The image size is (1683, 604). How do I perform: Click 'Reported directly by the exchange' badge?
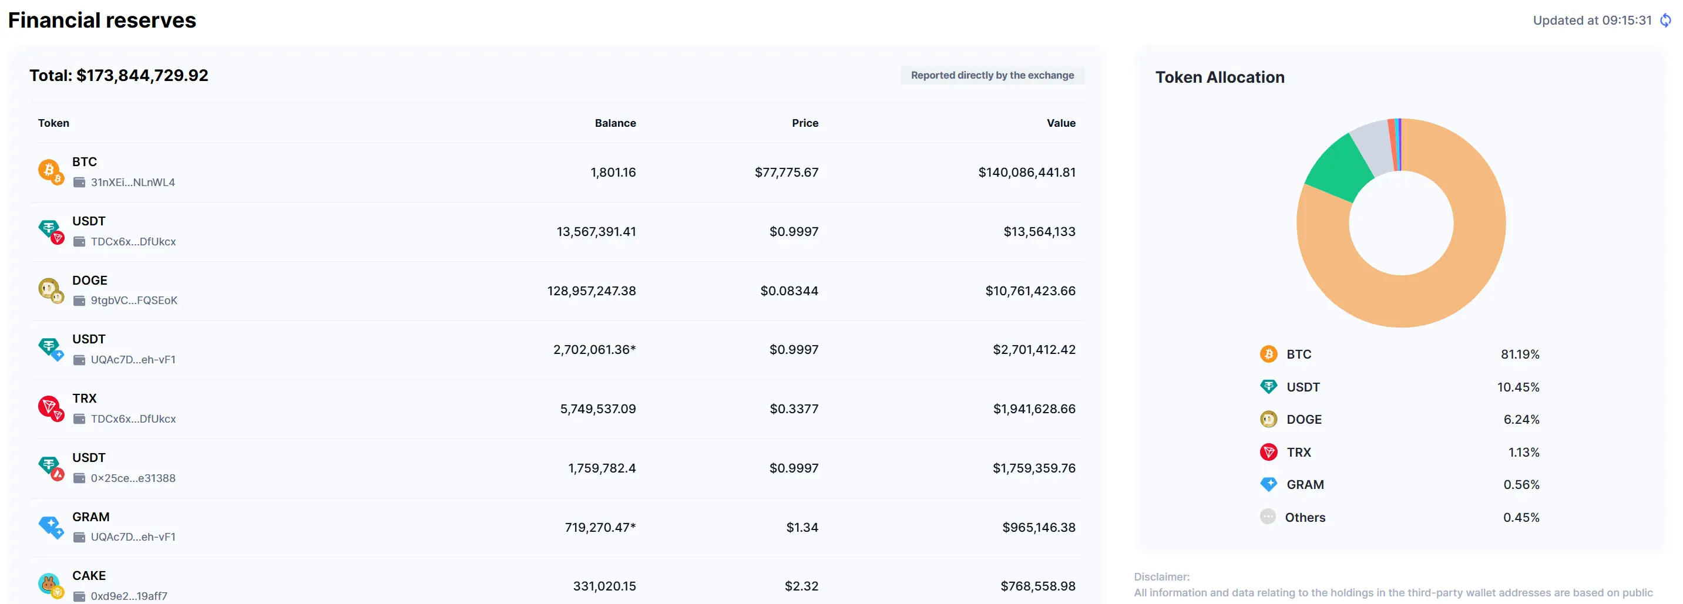coord(992,75)
